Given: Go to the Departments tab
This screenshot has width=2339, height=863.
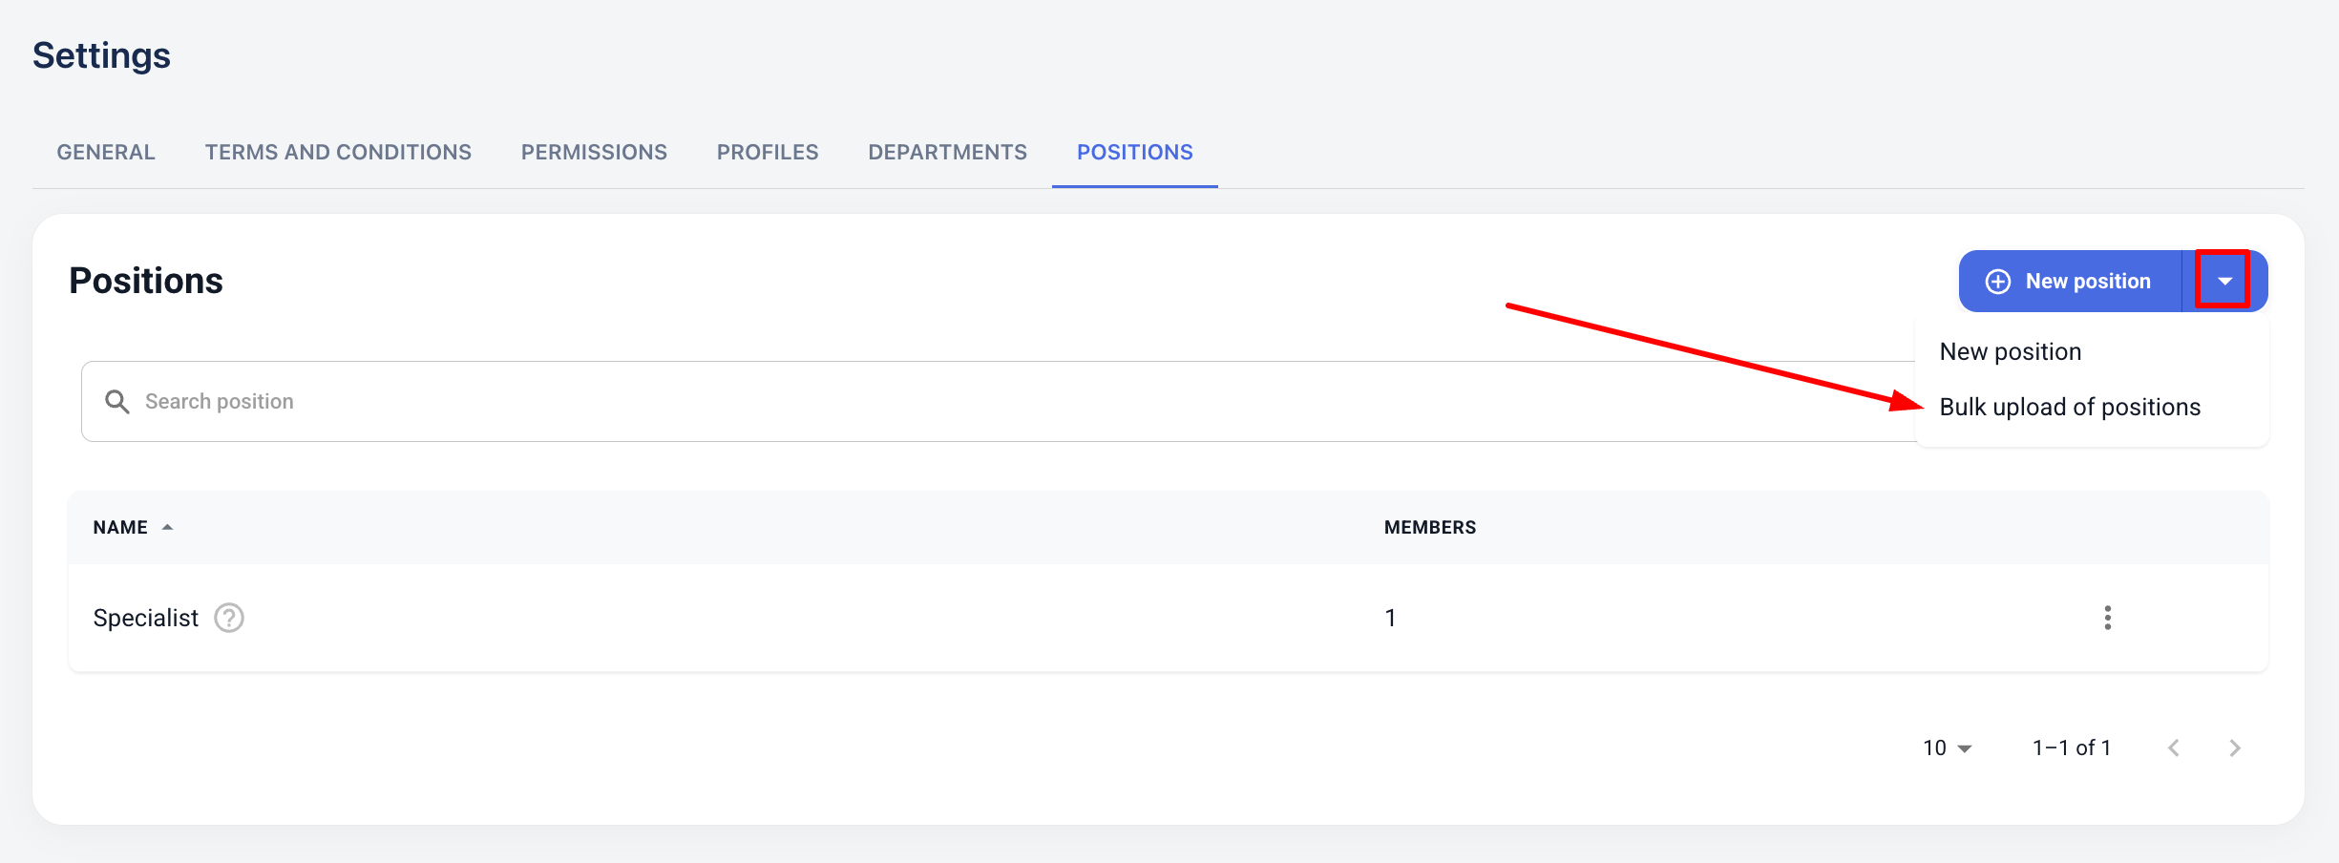Looking at the screenshot, I should tap(947, 153).
